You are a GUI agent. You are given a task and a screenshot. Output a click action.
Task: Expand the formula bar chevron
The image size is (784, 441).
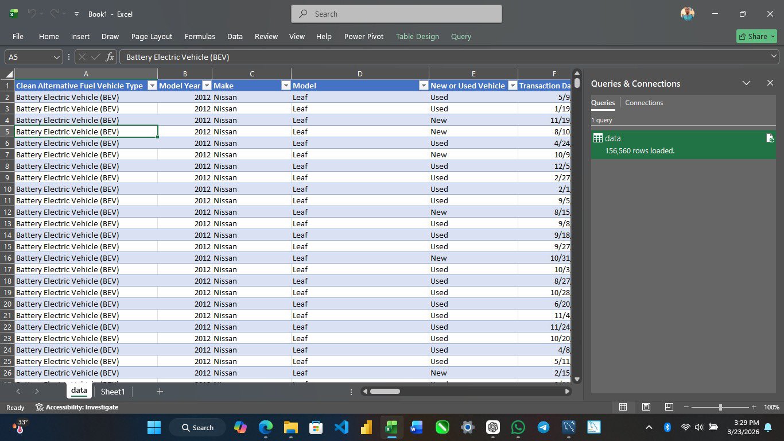(x=774, y=56)
